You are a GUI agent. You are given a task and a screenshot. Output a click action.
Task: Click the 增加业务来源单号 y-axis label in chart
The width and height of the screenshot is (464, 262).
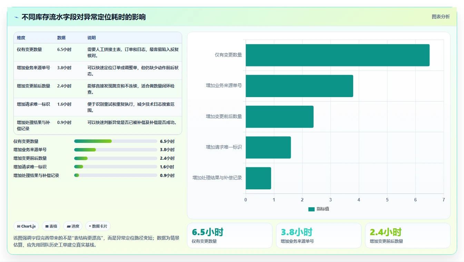(x=224, y=86)
